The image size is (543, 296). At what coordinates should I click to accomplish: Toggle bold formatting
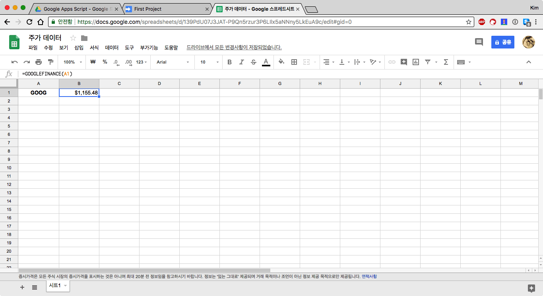[x=229, y=62]
